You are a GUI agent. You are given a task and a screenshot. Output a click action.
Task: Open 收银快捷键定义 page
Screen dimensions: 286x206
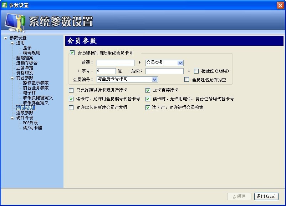tap(38, 98)
